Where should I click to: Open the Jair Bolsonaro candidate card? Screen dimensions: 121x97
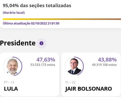(91, 75)
